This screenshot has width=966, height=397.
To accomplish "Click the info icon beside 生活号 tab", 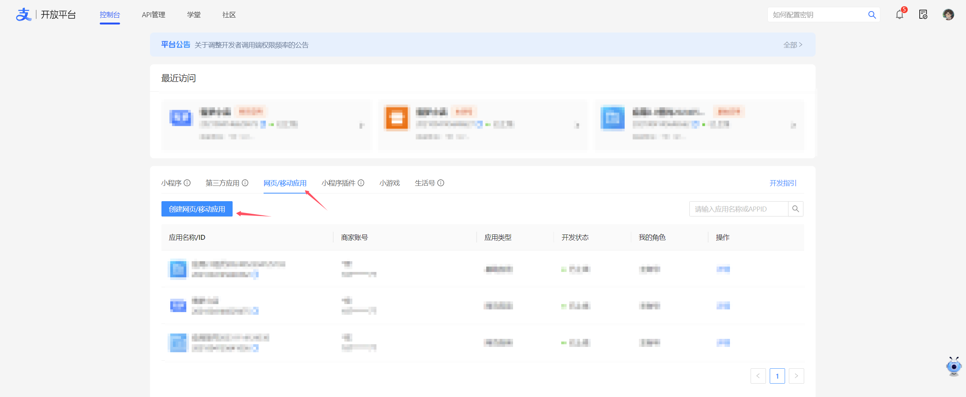I will click(x=441, y=183).
